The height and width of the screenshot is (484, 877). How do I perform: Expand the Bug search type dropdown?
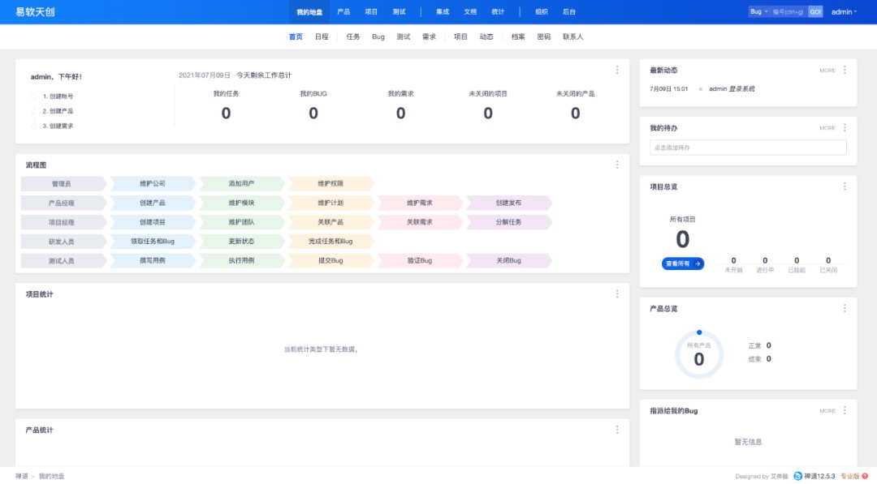tap(758, 12)
